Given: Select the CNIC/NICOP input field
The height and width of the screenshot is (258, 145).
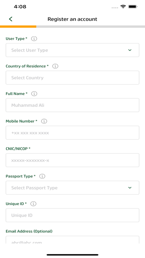Looking at the screenshot, I should (x=72, y=160).
